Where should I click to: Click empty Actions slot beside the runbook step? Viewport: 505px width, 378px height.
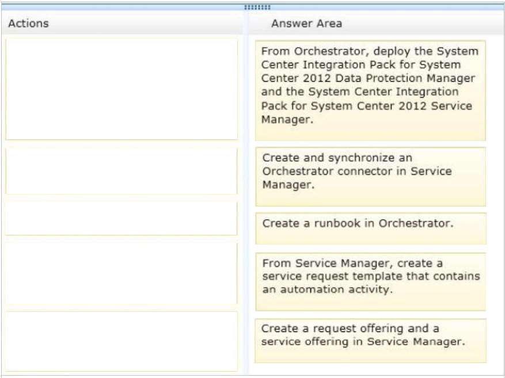pos(121,219)
